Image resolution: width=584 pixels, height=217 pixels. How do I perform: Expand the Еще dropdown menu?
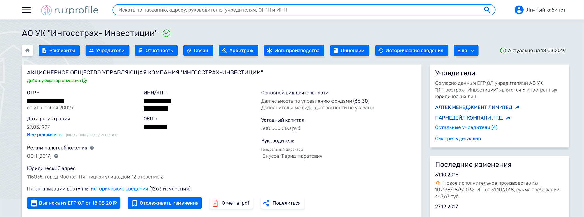(x=466, y=50)
